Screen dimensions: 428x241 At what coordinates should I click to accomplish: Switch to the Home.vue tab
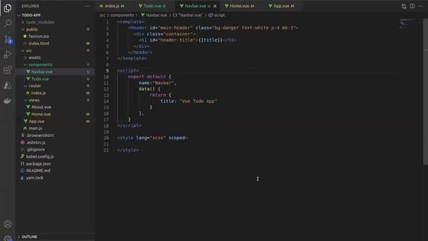239,6
